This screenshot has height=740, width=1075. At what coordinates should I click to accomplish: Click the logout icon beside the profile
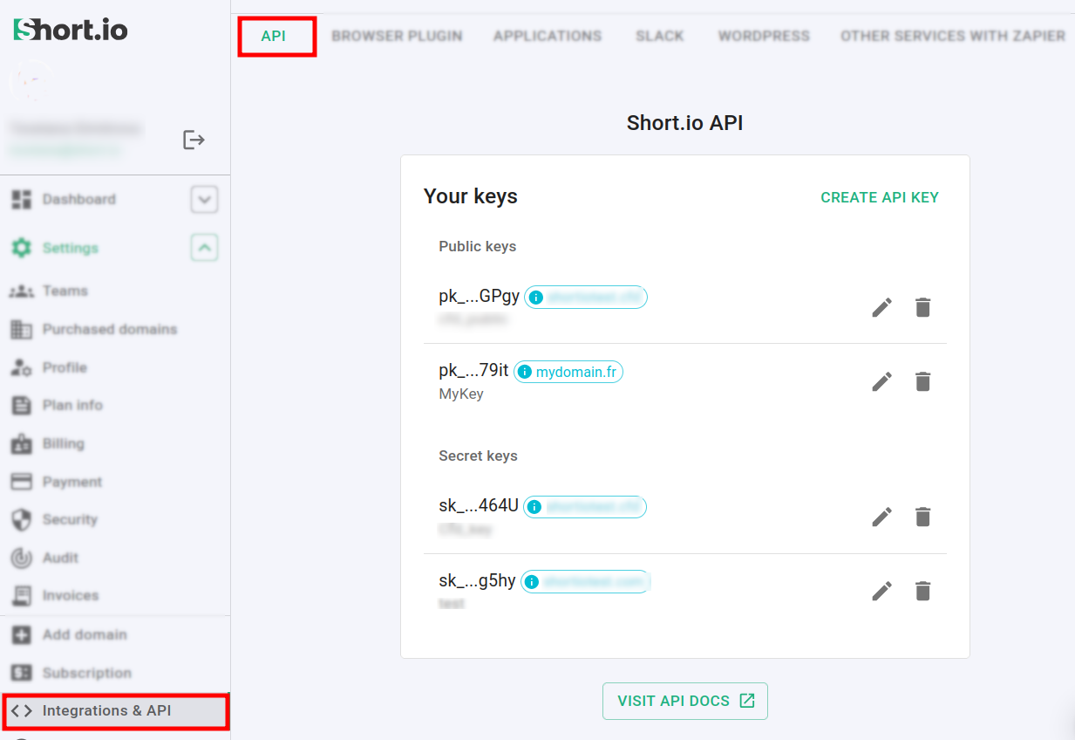click(x=194, y=140)
